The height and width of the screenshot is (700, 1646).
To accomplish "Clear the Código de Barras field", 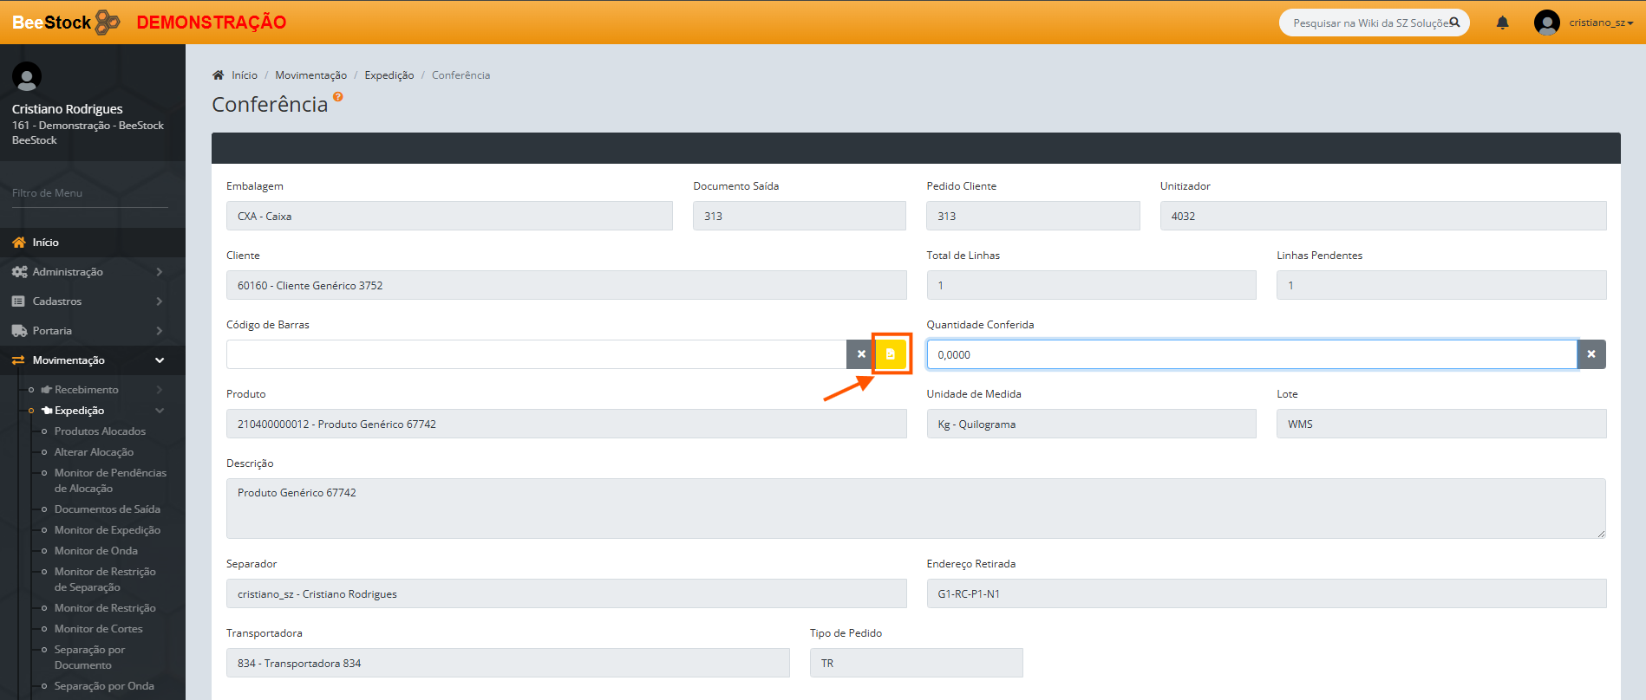I will (861, 354).
